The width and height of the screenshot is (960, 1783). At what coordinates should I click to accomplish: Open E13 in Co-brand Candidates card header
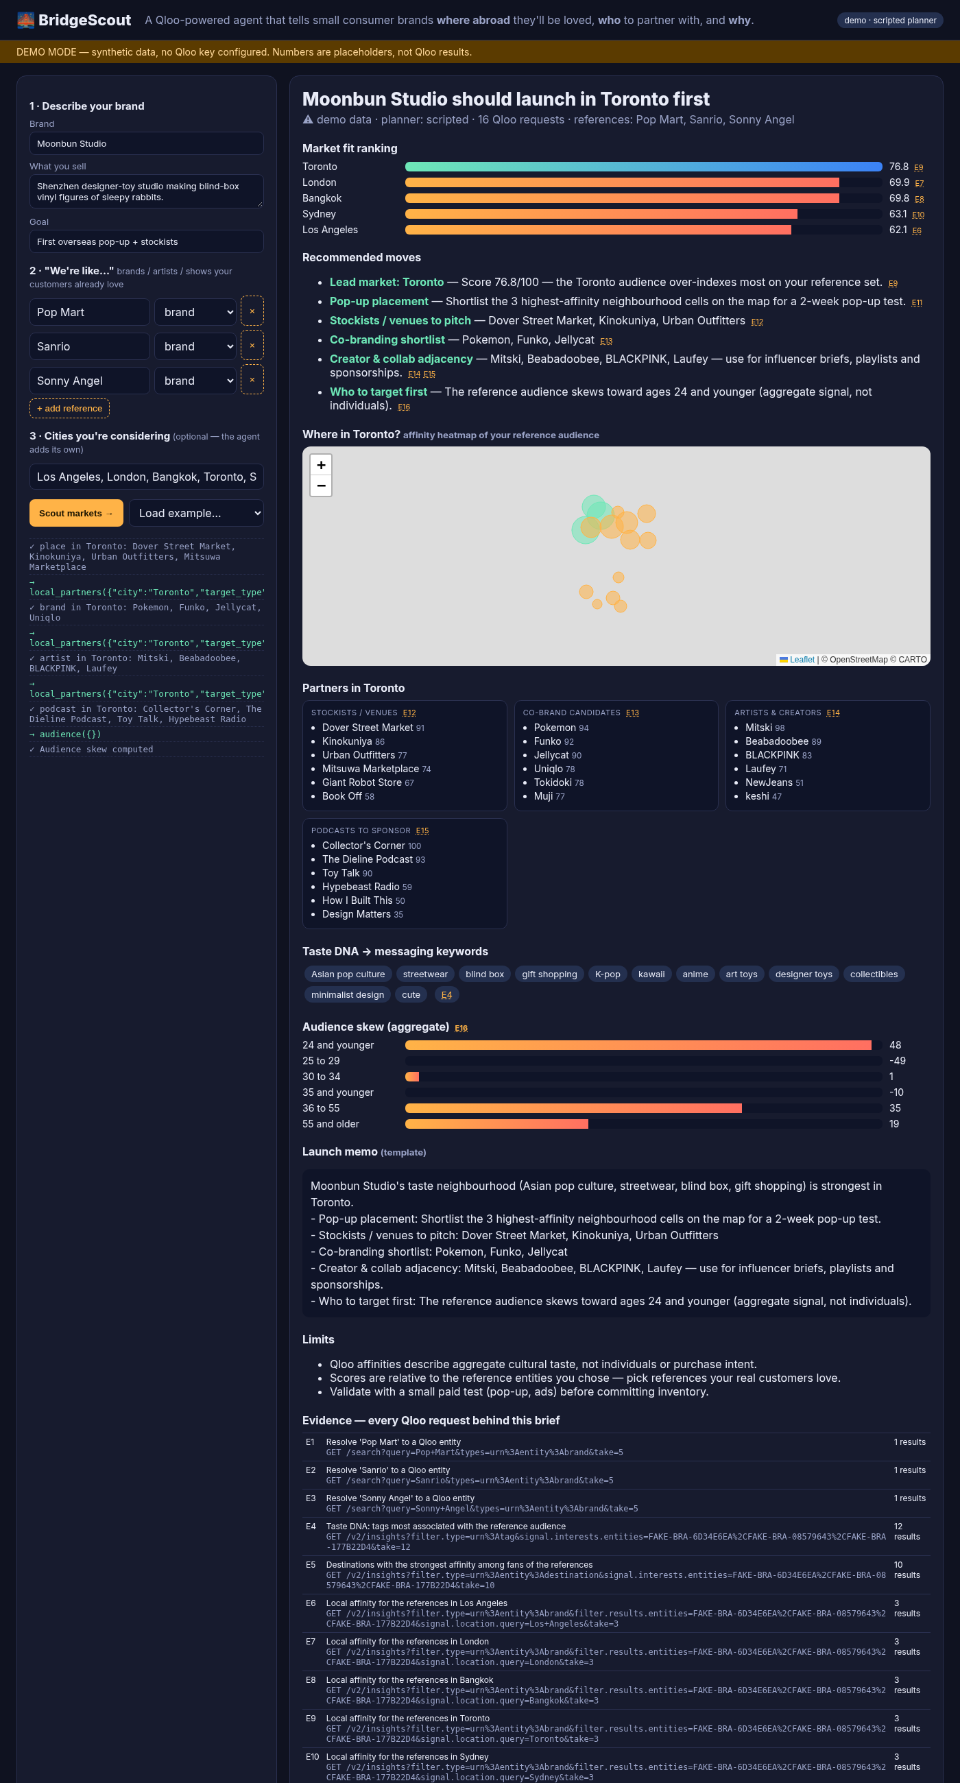tap(632, 713)
